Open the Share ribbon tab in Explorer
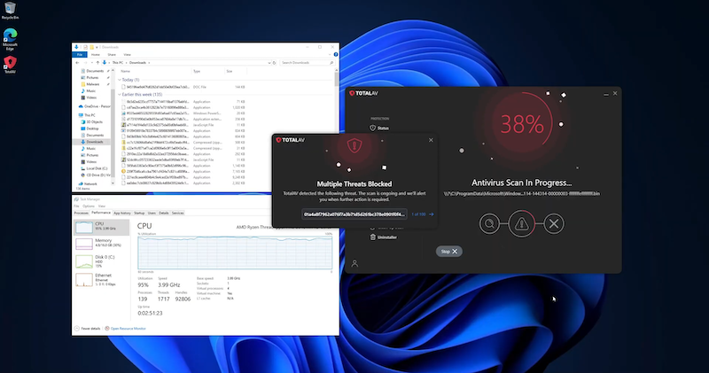Screen dimensions: 709x373 pyautogui.click(x=112, y=55)
